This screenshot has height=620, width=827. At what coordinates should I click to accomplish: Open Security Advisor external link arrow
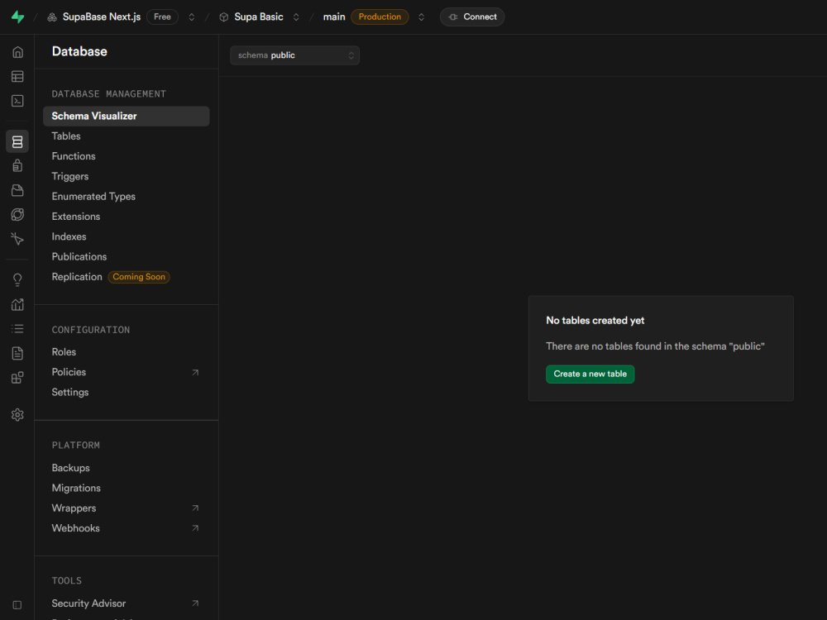click(195, 603)
